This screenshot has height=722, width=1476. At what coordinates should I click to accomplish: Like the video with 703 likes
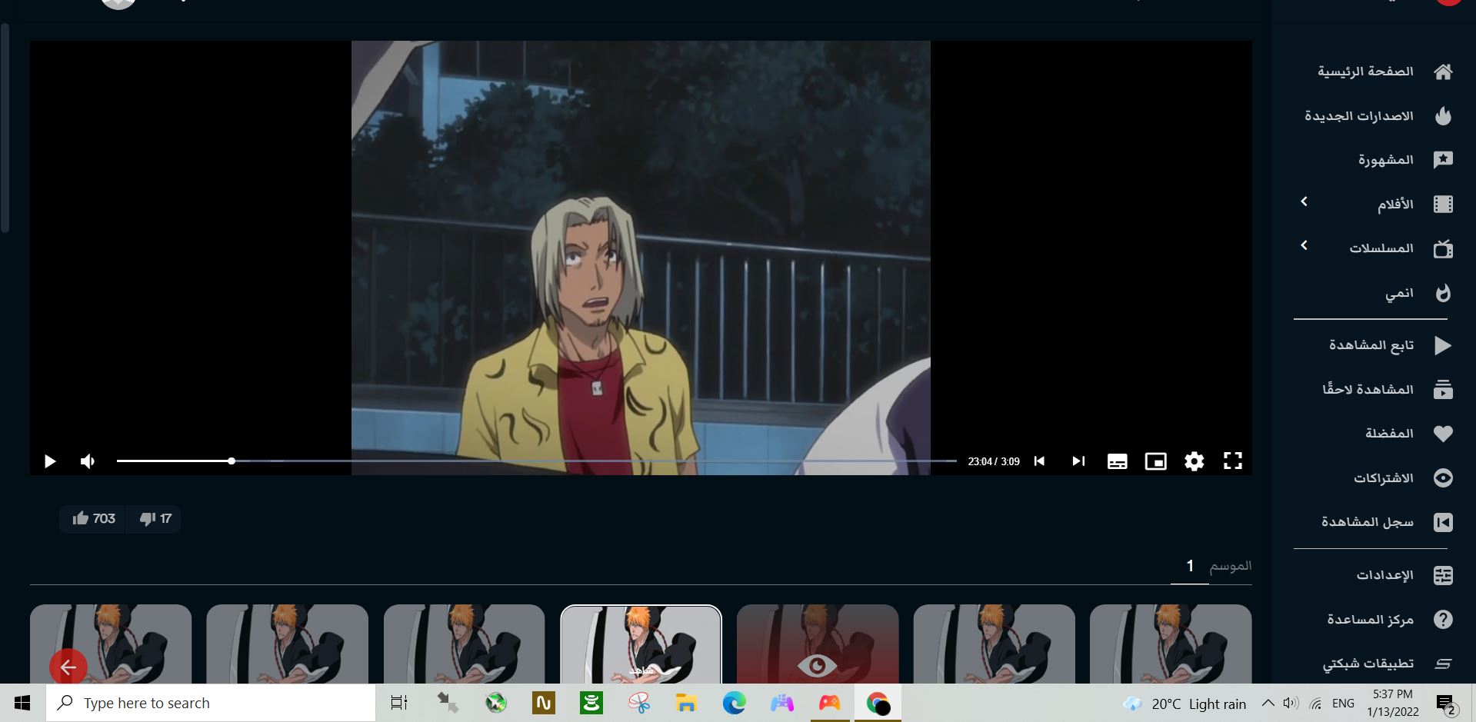[93, 519]
